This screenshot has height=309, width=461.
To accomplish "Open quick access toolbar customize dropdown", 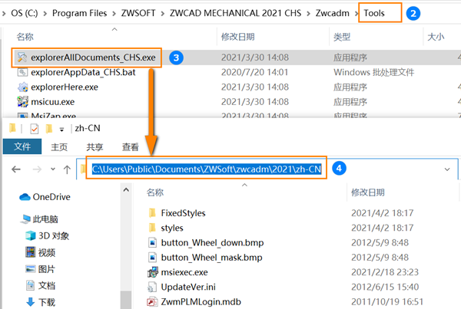I will [61, 130].
